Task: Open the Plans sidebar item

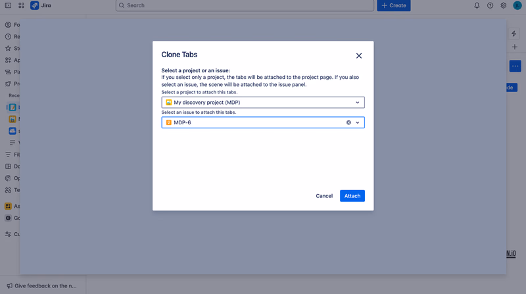Action: coord(12,72)
